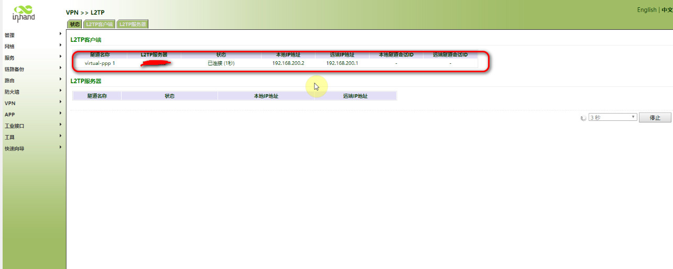Viewport: 673px width, 269px height.
Task: Select the virtual-ppp 1 tunnel row
Action: (100, 63)
